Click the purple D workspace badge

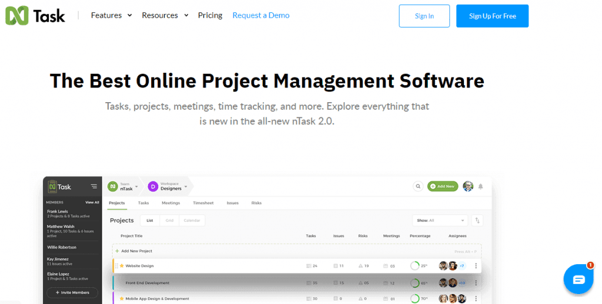[153, 187]
